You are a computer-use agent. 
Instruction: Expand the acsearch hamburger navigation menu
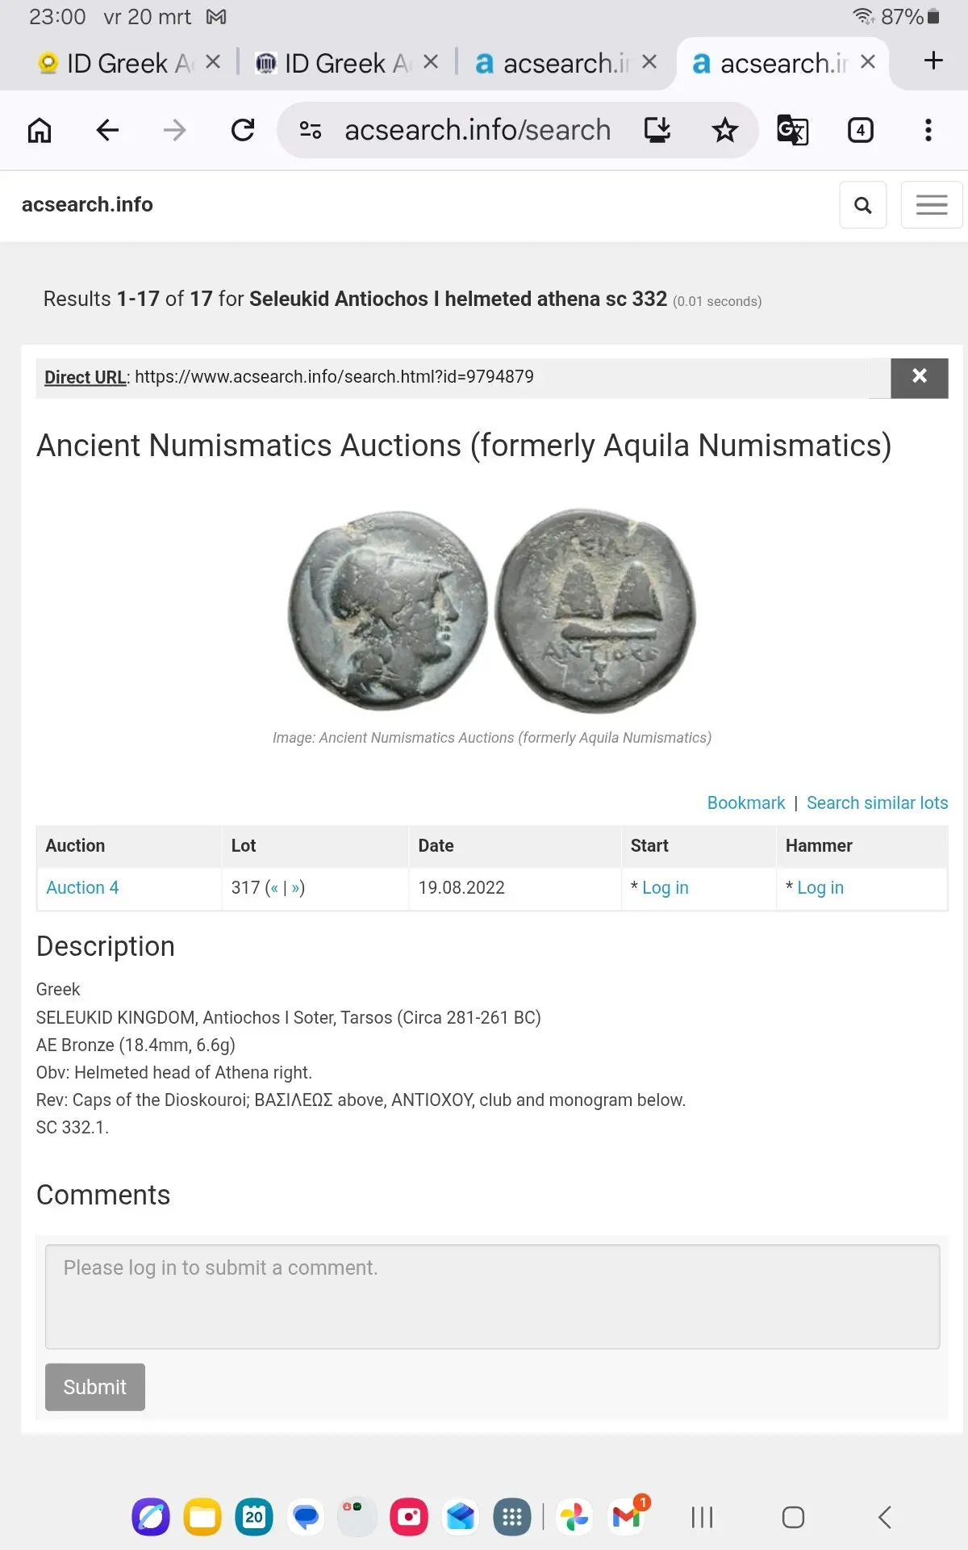pyautogui.click(x=931, y=205)
